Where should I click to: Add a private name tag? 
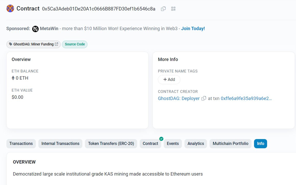[169, 79]
